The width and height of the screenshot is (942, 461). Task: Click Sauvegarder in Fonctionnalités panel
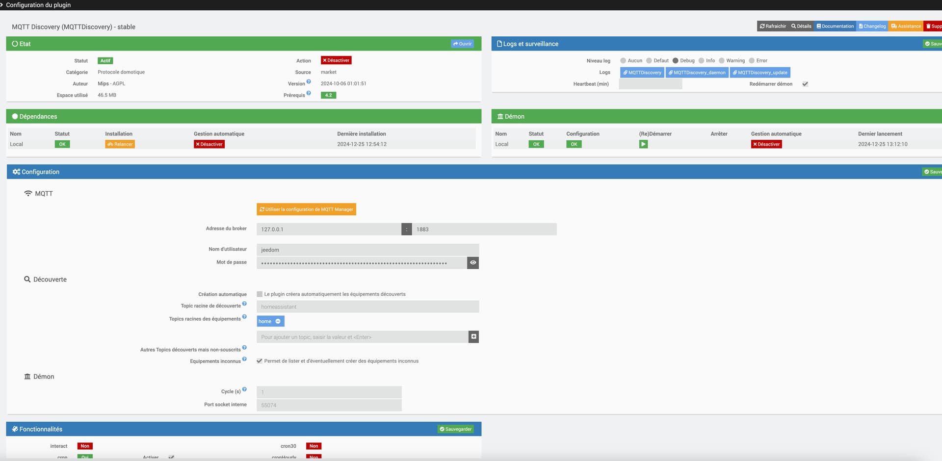coord(455,429)
